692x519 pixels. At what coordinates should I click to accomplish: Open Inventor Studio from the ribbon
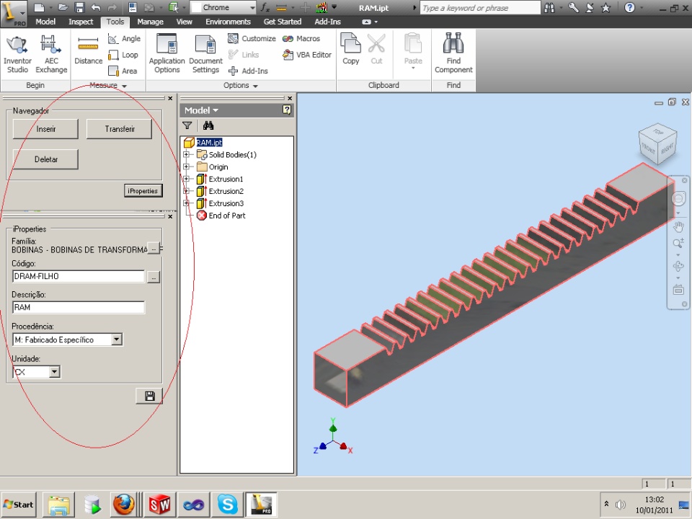17,54
